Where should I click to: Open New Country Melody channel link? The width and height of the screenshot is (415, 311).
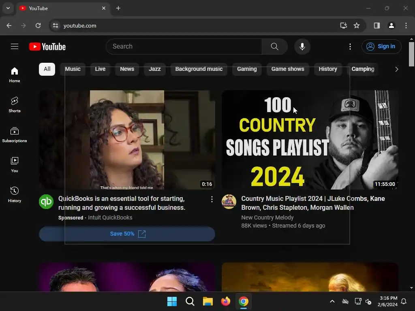pos(267,217)
